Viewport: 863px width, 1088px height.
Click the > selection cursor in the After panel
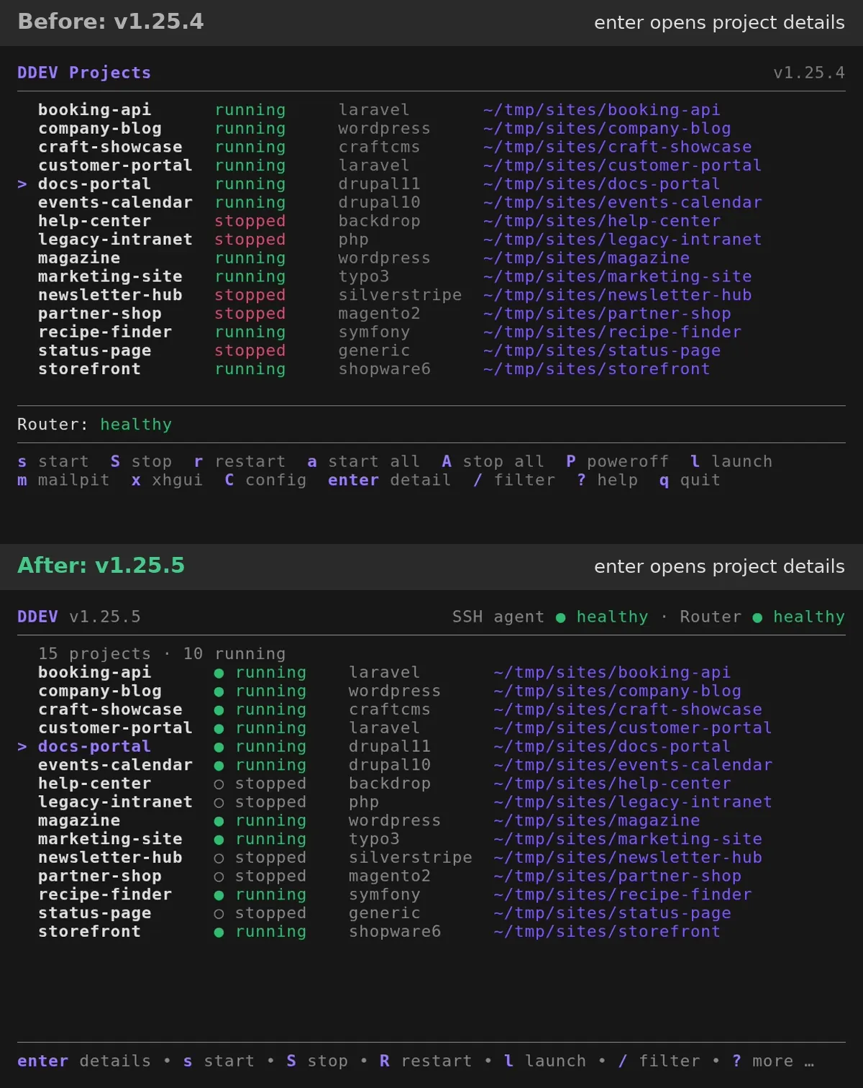(22, 747)
